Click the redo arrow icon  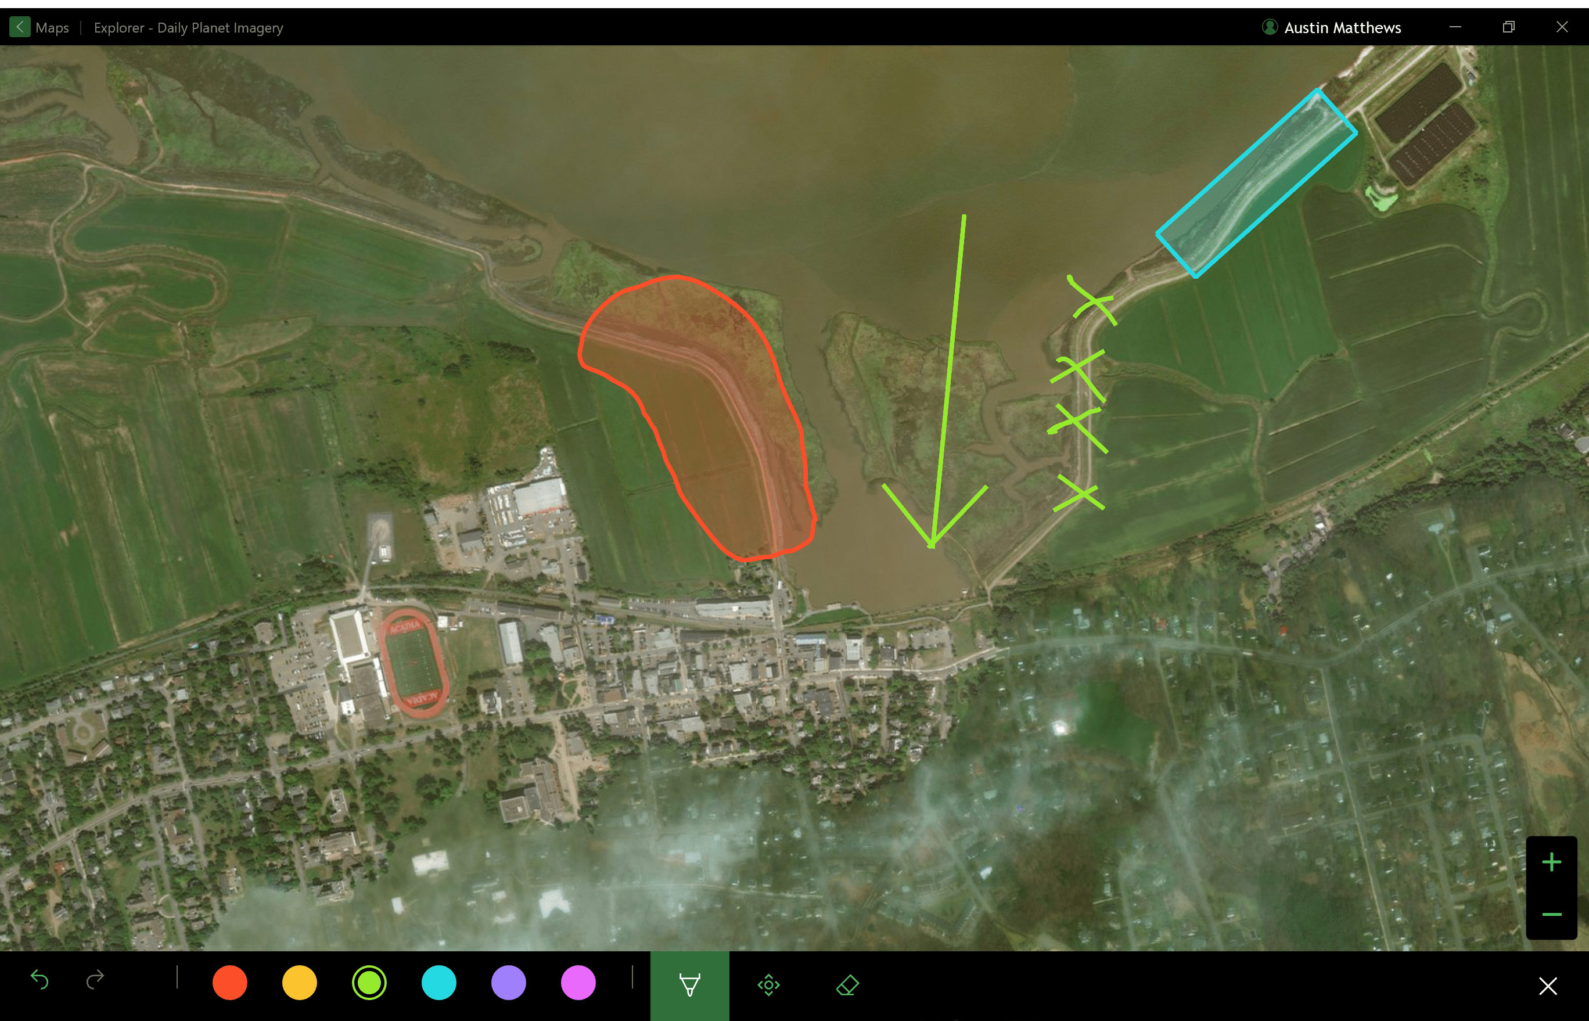[95, 979]
